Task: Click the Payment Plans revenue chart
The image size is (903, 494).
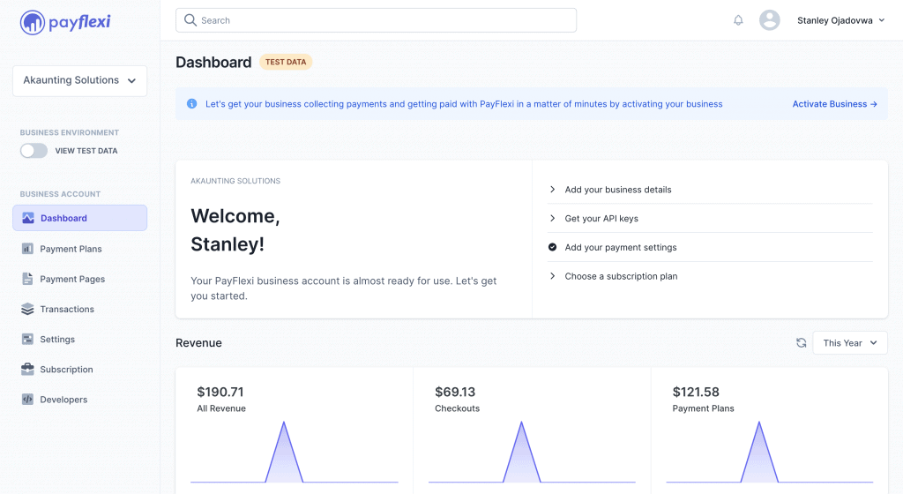Action: 770,452
